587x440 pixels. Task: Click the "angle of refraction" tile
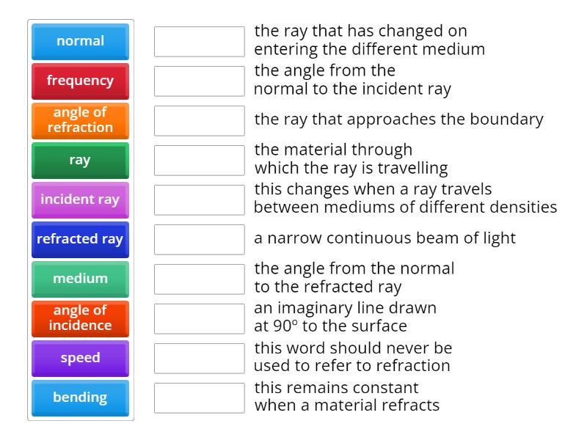point(80,120)
